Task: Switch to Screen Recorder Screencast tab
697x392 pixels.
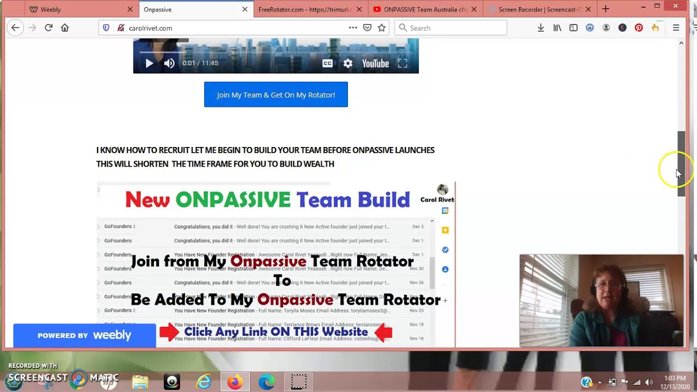Action: click(x=539, y=9)
